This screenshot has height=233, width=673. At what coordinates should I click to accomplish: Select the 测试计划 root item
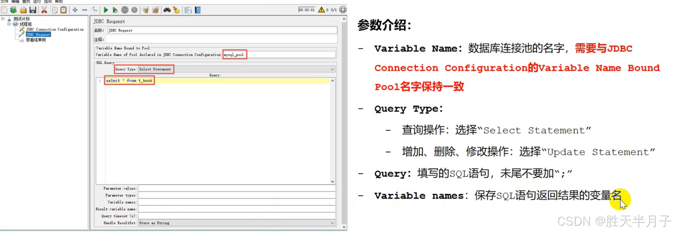tap(21, 19)
